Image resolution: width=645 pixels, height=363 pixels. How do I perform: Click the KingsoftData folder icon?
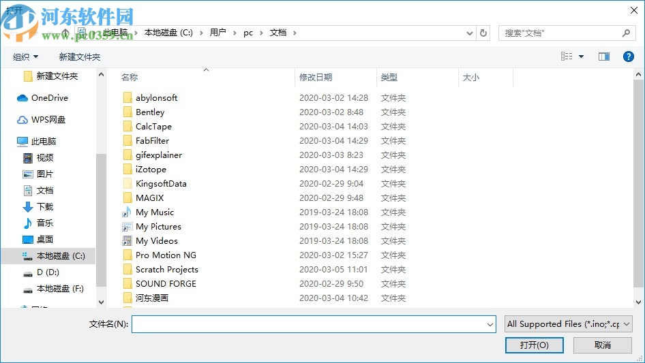coord(127,183)
